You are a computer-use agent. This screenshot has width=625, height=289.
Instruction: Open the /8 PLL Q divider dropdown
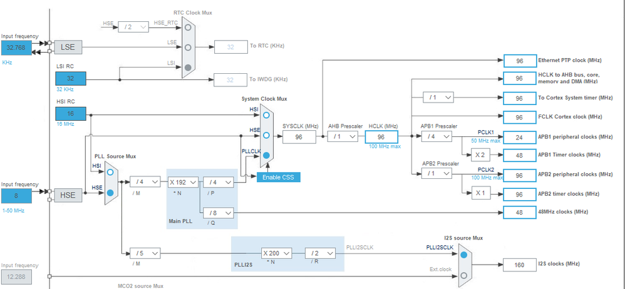(218, 213)
